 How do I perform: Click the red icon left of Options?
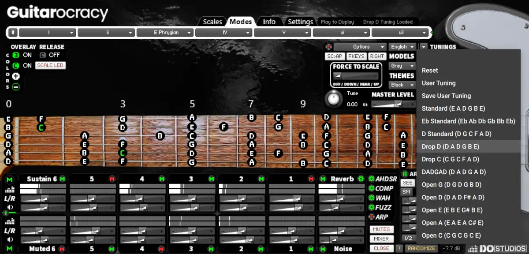coord(328,47)
